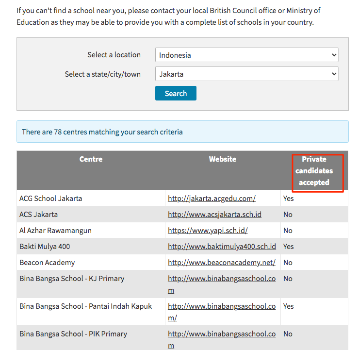Open the state/city/town dropdown showing Jakarta
Screen dimensions: 359x350
click(x=246, y=74)
